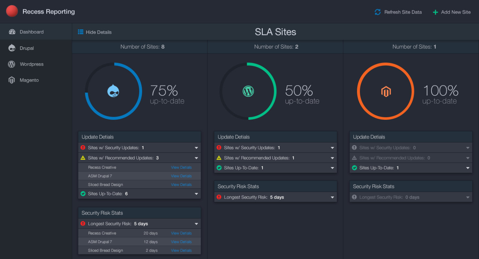This screenshot has width=479, height=259.
Task: View Details for Recess Creative recommended update
Action: coord(181,167)
